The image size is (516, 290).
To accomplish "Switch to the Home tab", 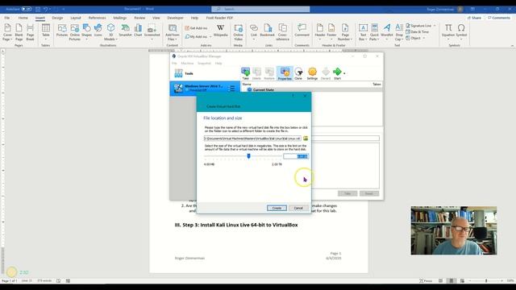I will (x=23, y=18).
